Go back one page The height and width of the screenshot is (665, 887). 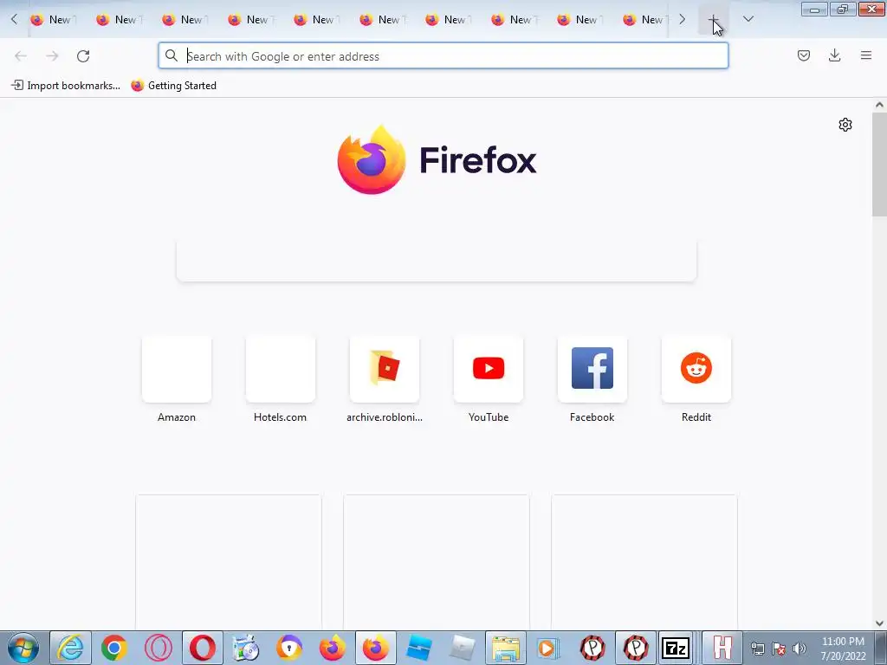21,55
